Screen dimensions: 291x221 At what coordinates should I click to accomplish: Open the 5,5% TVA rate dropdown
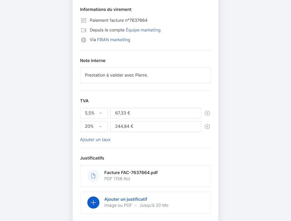[x=94, y=113]
